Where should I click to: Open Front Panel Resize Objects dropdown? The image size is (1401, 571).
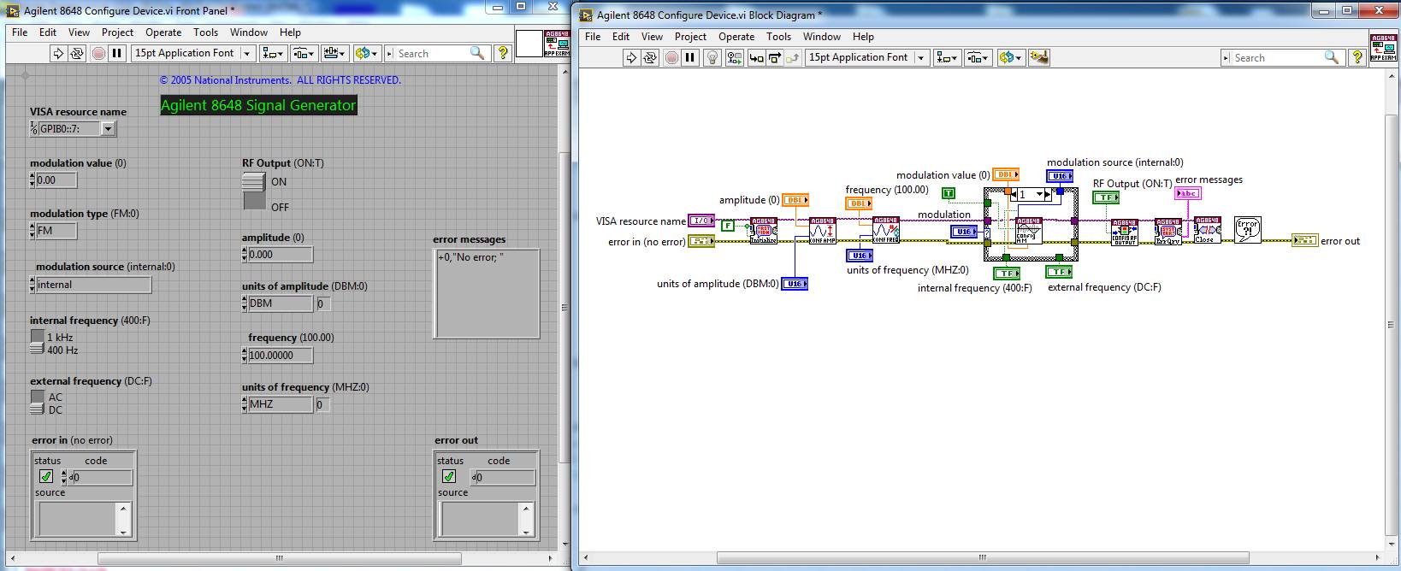tap(335, 53)
